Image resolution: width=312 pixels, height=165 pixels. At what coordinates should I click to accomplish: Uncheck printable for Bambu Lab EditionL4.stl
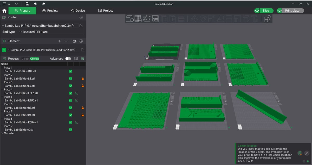tap(70, 86)
